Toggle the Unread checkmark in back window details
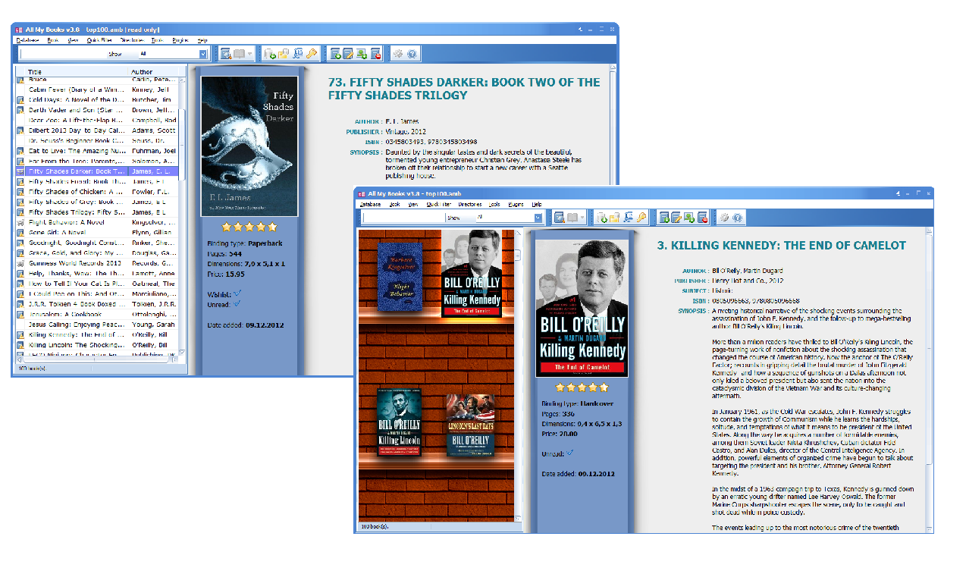Viewport: 966px width, 571px height. point(236,304)
